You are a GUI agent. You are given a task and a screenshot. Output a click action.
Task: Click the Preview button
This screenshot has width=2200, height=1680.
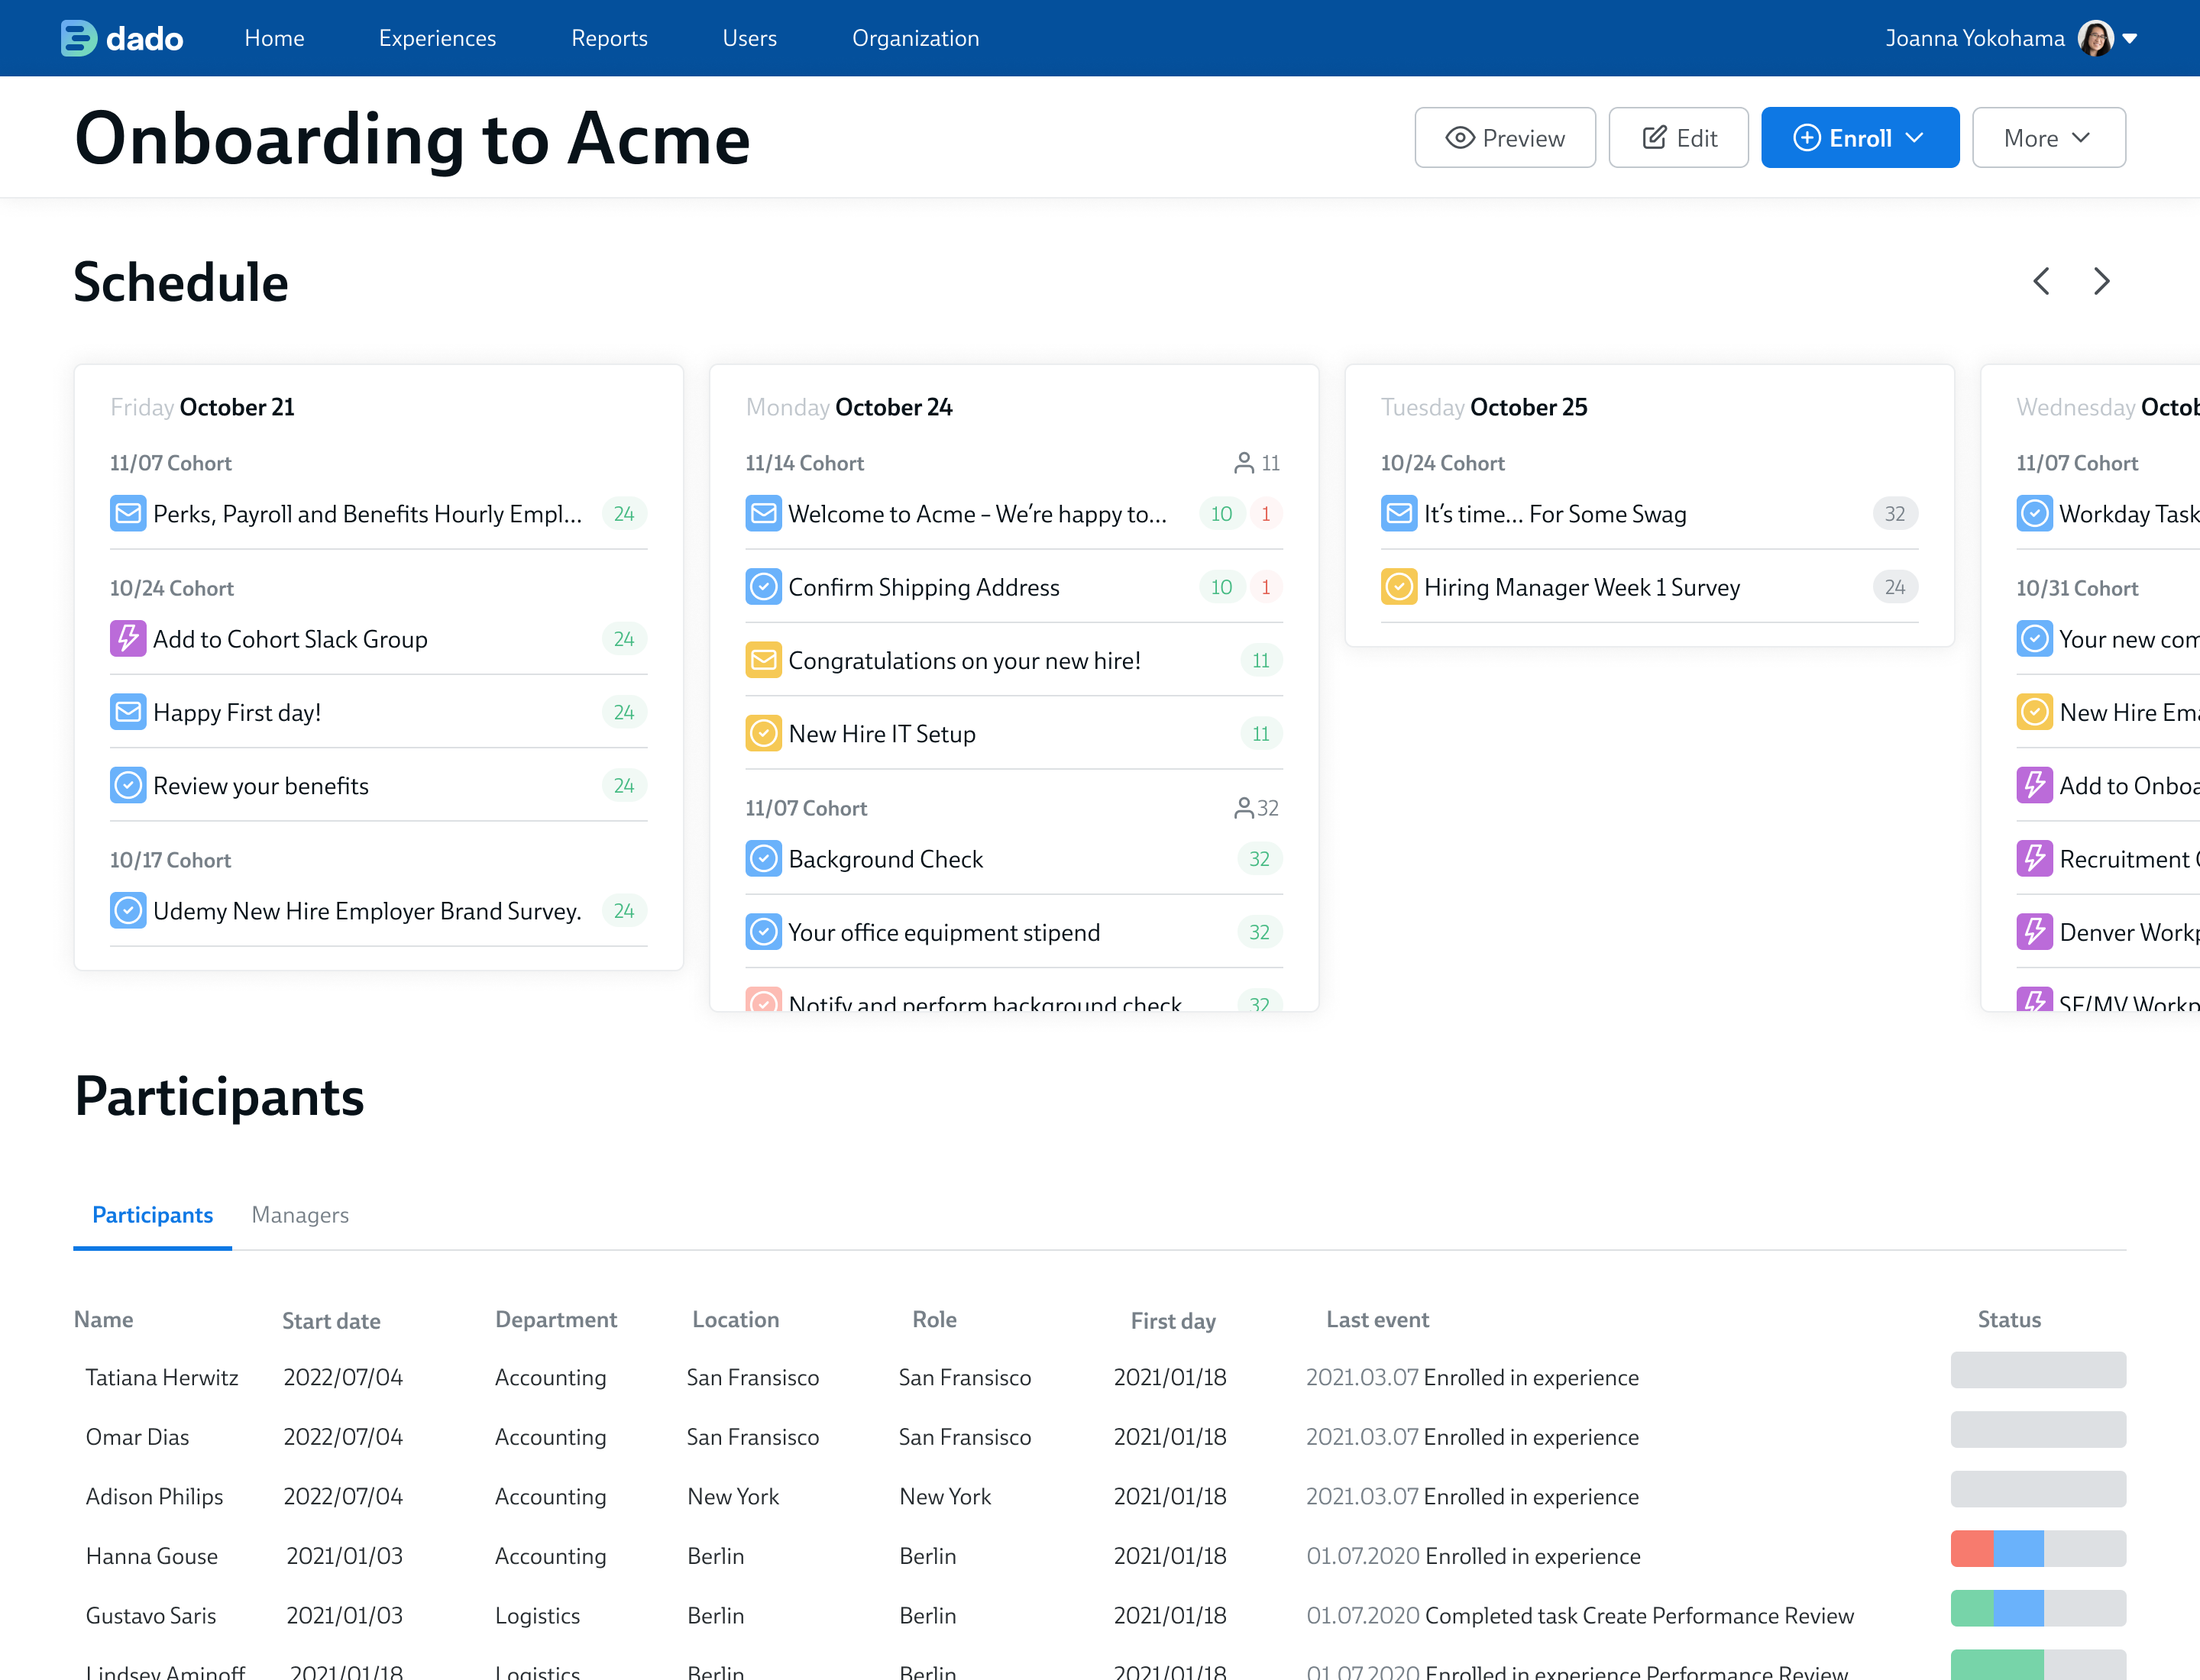(1505, 138)
